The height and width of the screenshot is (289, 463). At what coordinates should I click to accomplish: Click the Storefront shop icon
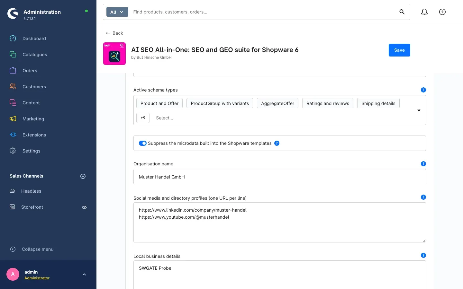(x=12, y=207)
